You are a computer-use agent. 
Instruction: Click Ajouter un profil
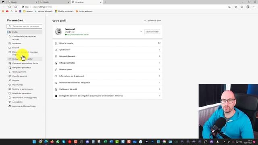pyautogui.click(x=152, y=21)
